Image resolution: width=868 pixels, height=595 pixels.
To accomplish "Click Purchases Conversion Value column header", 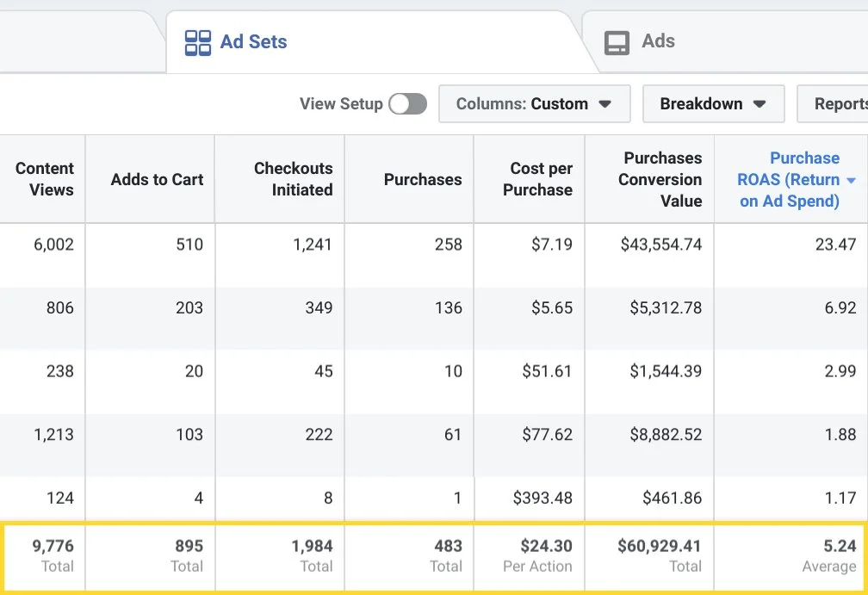I will pos(662,180).
